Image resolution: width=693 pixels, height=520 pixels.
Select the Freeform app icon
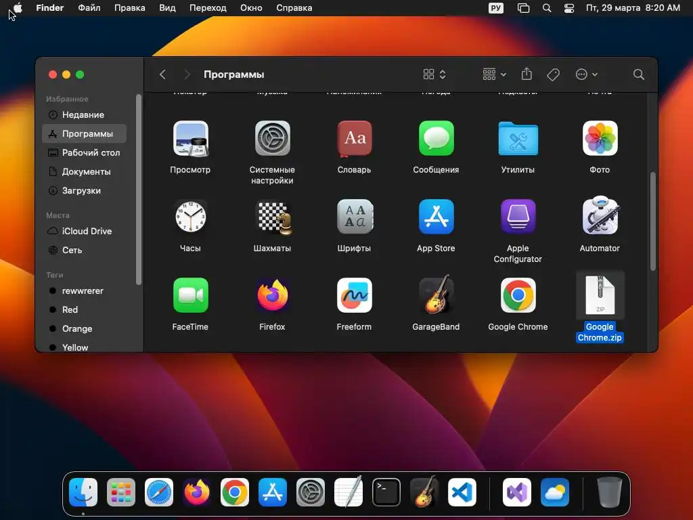(355, 295)
